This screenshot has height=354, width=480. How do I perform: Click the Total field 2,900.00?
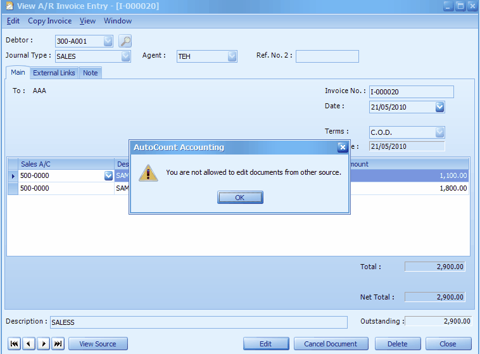tap(434, 267)
